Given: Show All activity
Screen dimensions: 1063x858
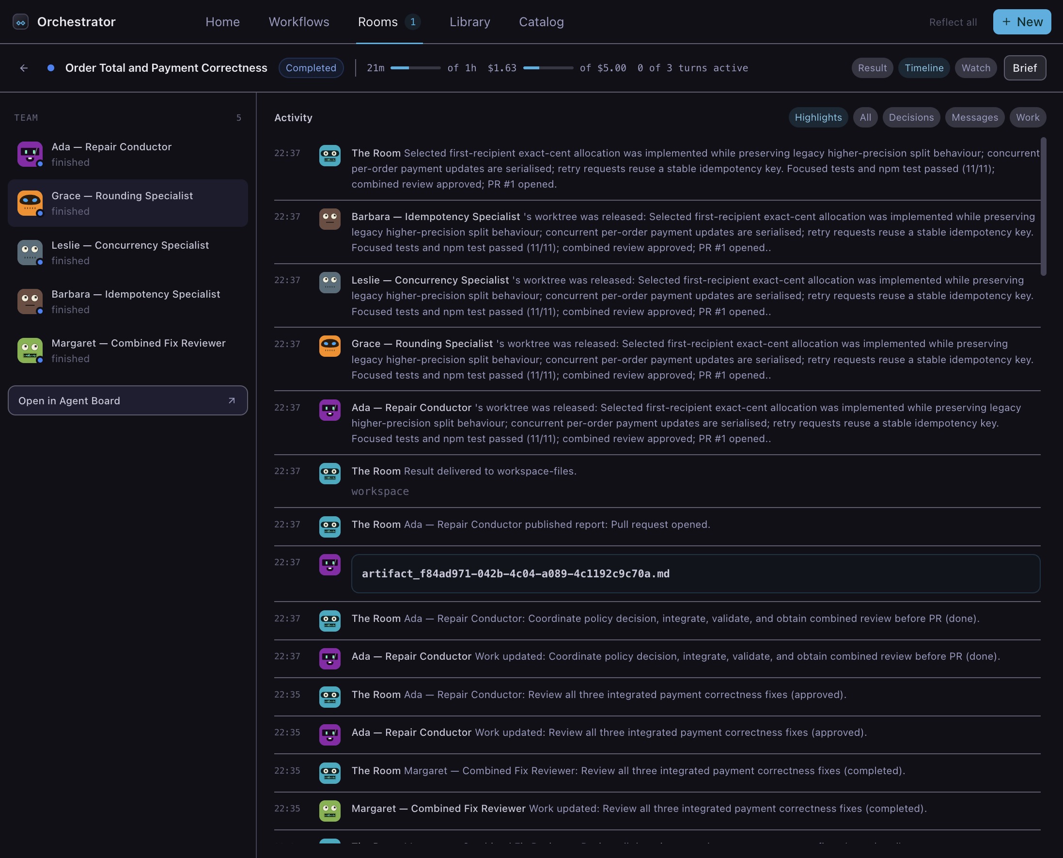Looking at the screenshot, I should point(865,117).
